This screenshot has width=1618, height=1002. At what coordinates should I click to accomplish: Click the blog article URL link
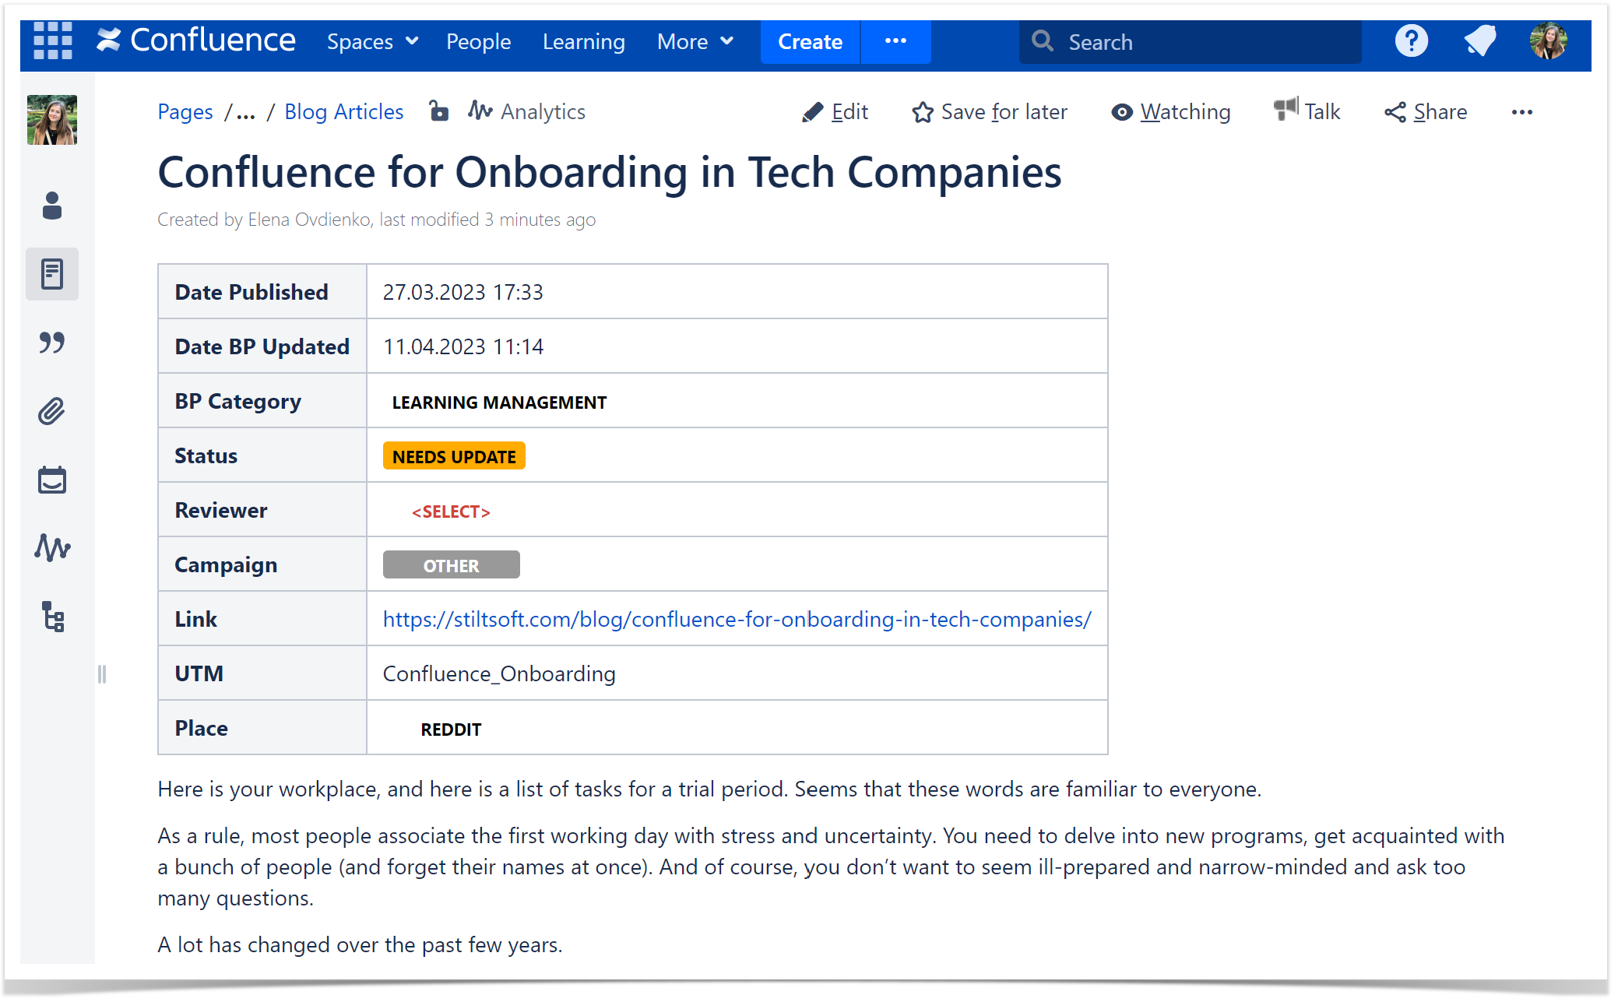738,618
